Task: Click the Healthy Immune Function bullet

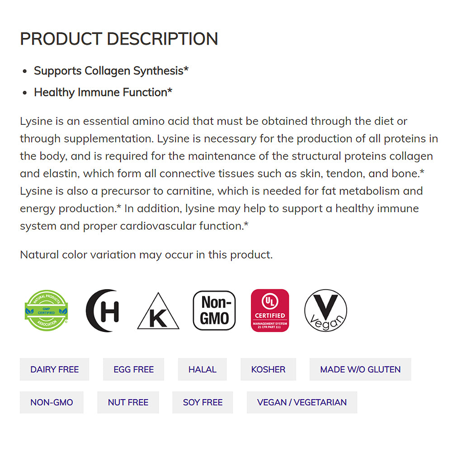Action: (103, 92)
